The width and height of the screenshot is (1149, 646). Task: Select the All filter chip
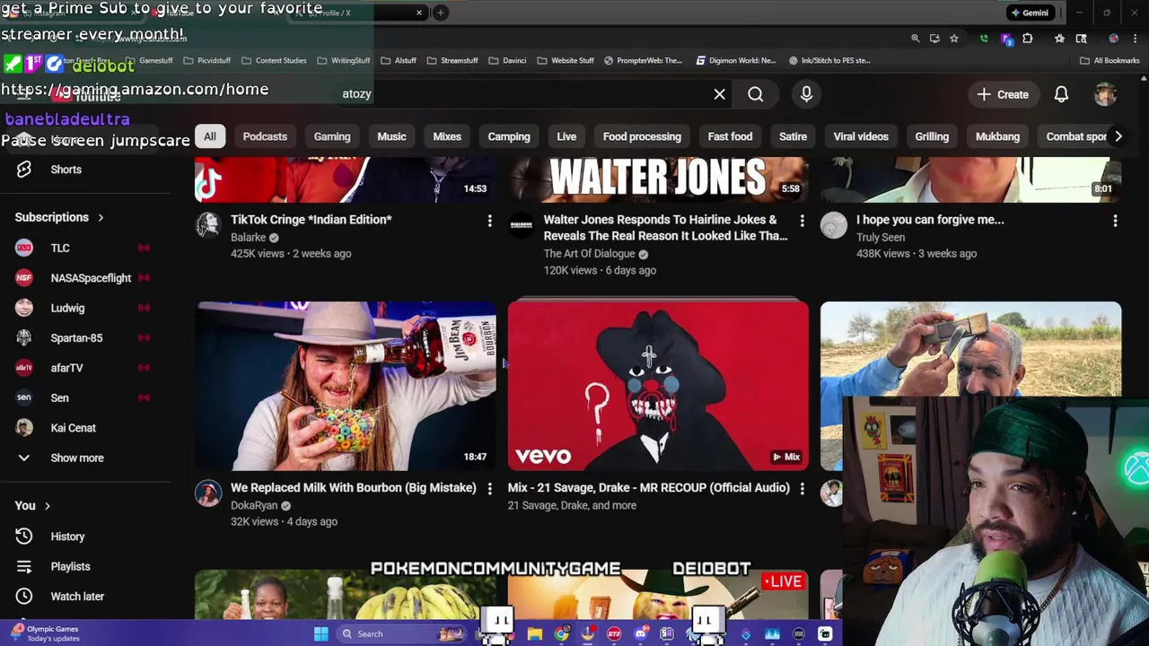pos(209,136)
